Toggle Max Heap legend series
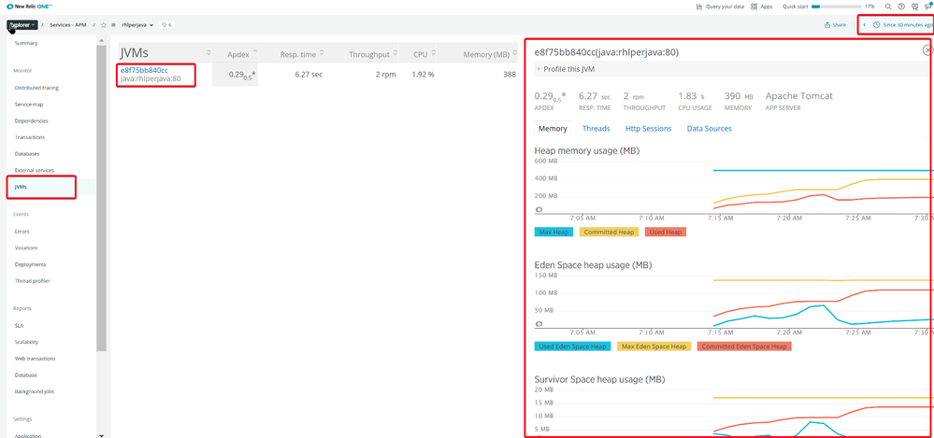 tap(554, 233)
